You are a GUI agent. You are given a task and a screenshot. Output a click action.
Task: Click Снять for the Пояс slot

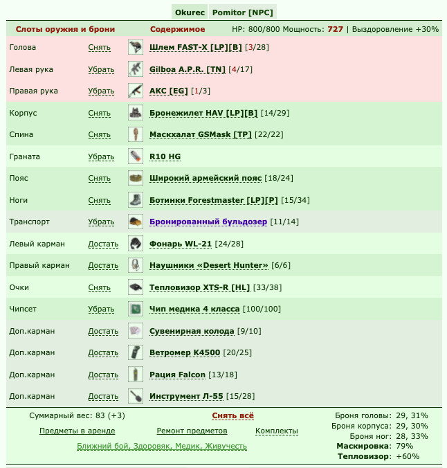click(x=100, y=178)
